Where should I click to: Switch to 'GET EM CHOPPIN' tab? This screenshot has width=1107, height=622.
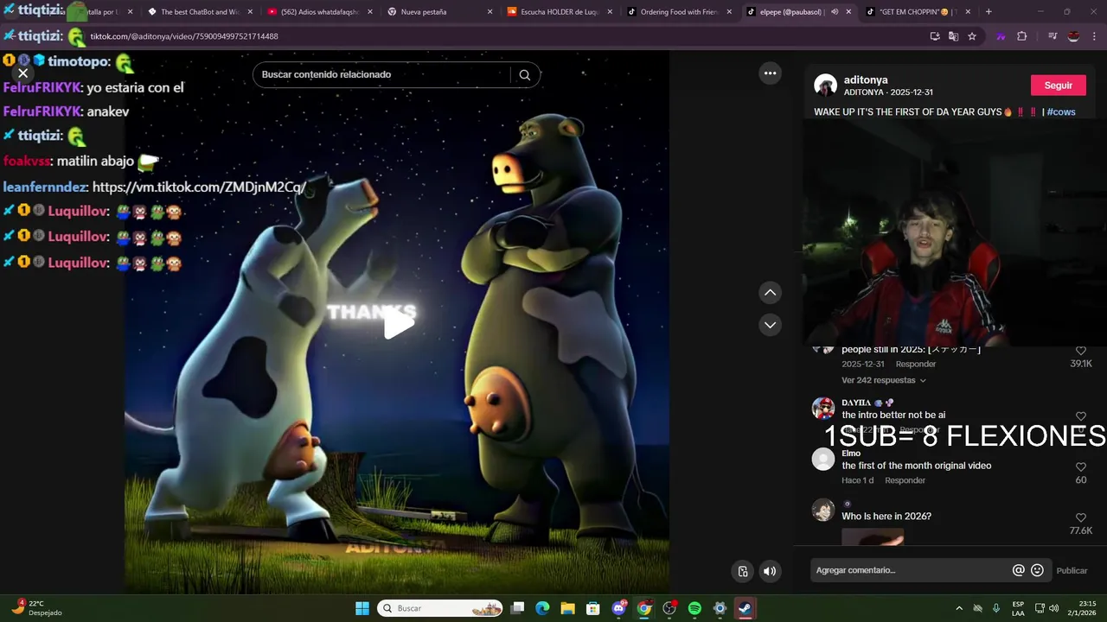tap(918, 12)
